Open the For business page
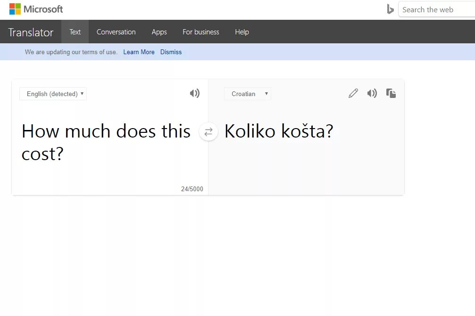The image size is (475, 316). point(201,32)
